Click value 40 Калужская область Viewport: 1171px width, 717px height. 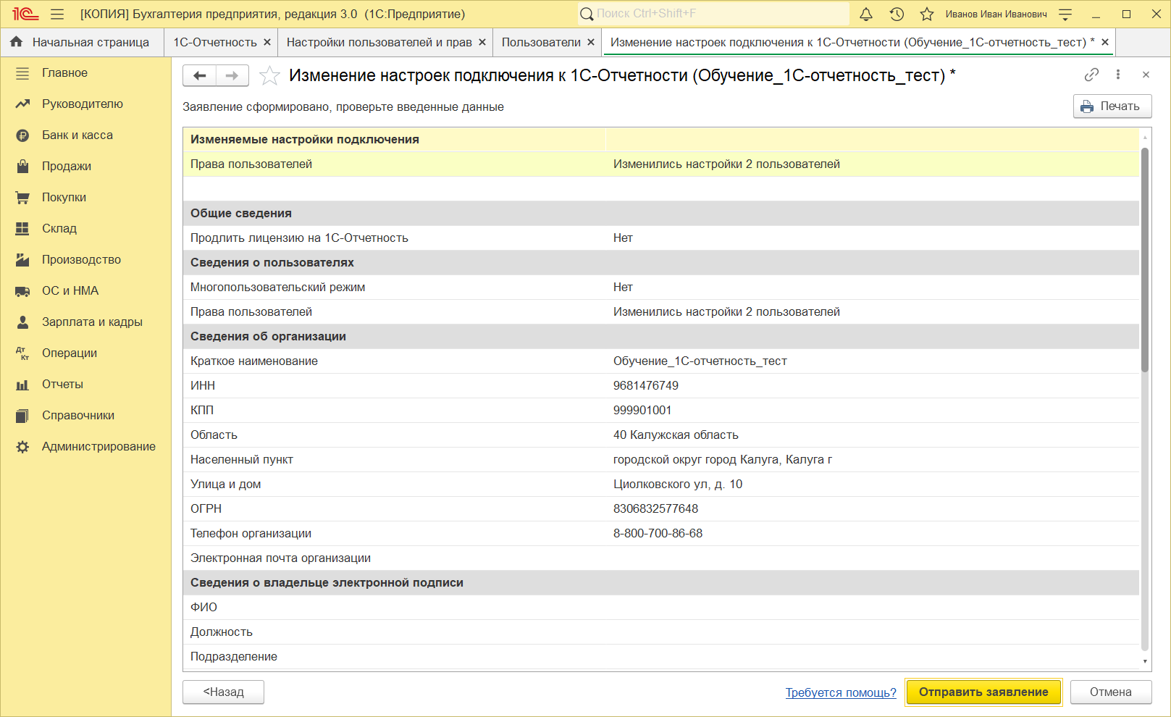point(676,435)
